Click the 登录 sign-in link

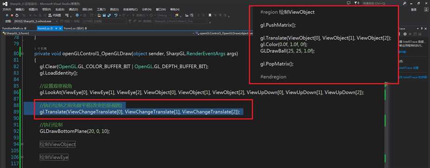tap(414, 10)
